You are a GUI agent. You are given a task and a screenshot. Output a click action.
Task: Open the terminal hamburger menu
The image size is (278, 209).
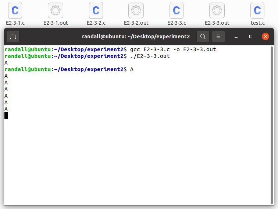218,37
